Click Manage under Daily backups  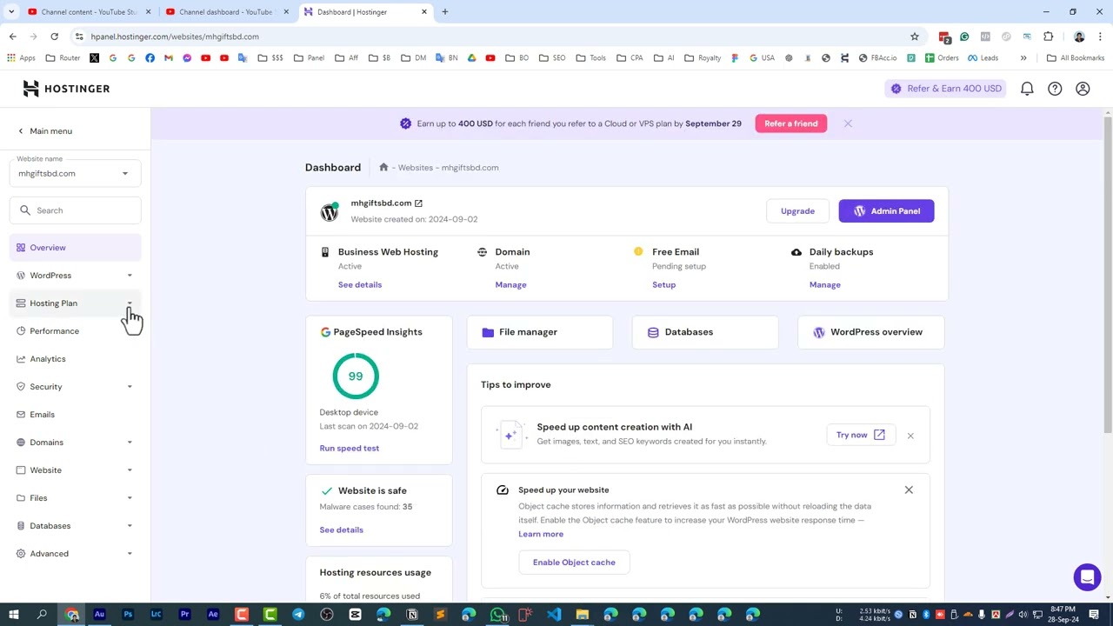pyautogui.click(x=825, y=285)
